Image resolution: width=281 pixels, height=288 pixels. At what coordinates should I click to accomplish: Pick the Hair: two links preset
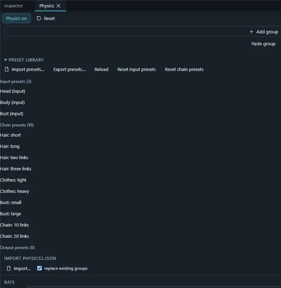14,157
